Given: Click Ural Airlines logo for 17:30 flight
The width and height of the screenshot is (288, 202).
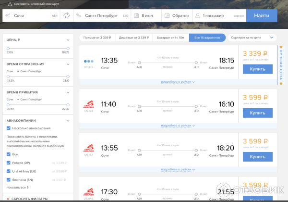Looking at the screenshot, I should [x=88, y=192].
